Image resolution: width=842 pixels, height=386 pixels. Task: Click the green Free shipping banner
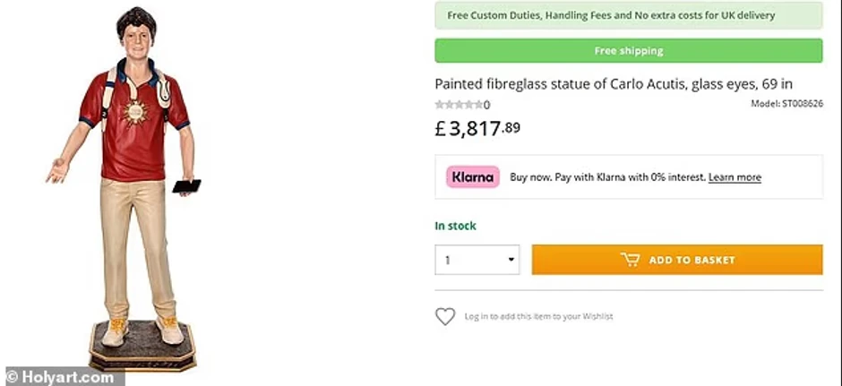coord(628,51)
